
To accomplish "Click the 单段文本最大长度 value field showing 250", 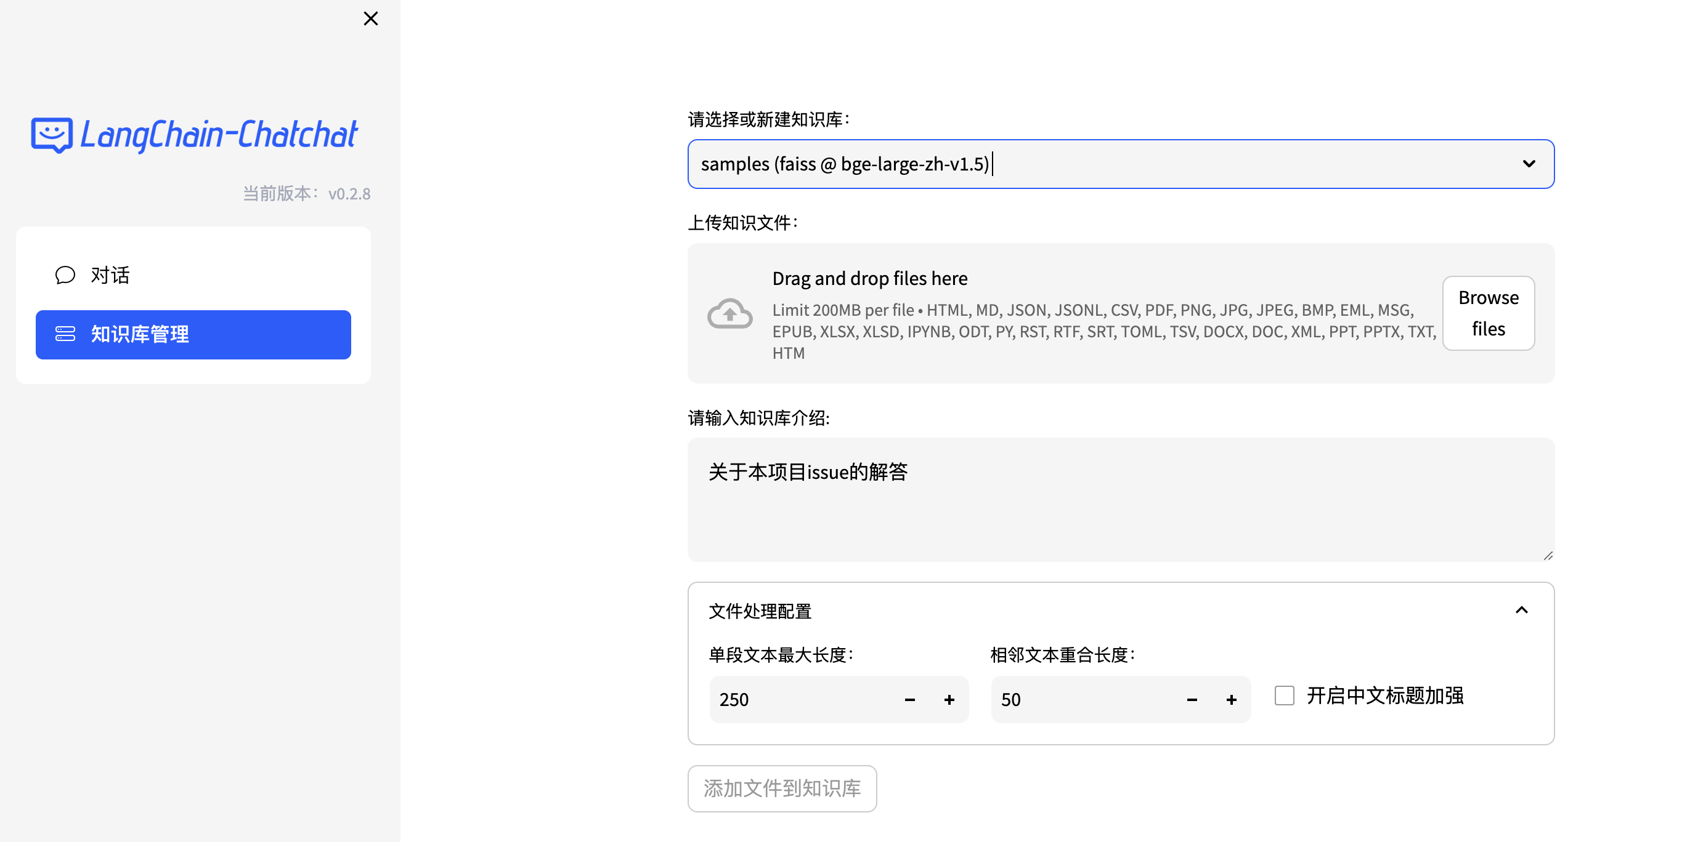I will click(x=800, y=699).
